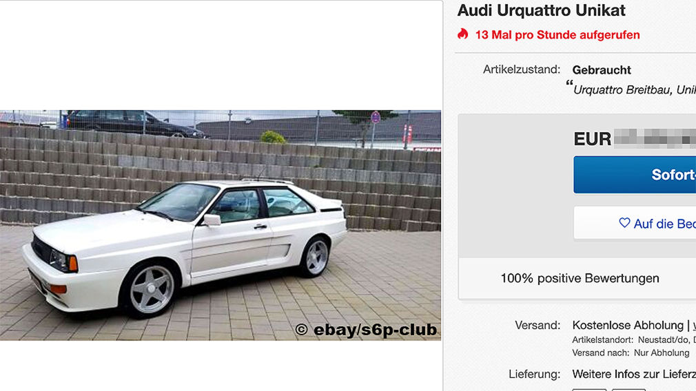
Task: Click 'Gebraucht' item condition value
Action: (602, 70)
